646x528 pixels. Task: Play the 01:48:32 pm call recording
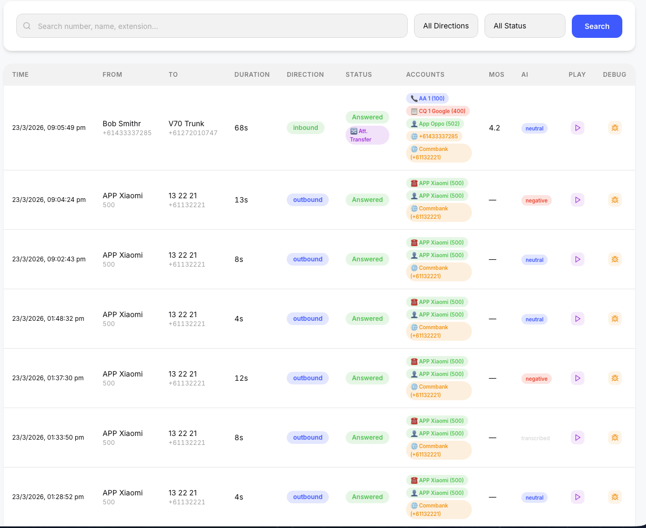577,319
